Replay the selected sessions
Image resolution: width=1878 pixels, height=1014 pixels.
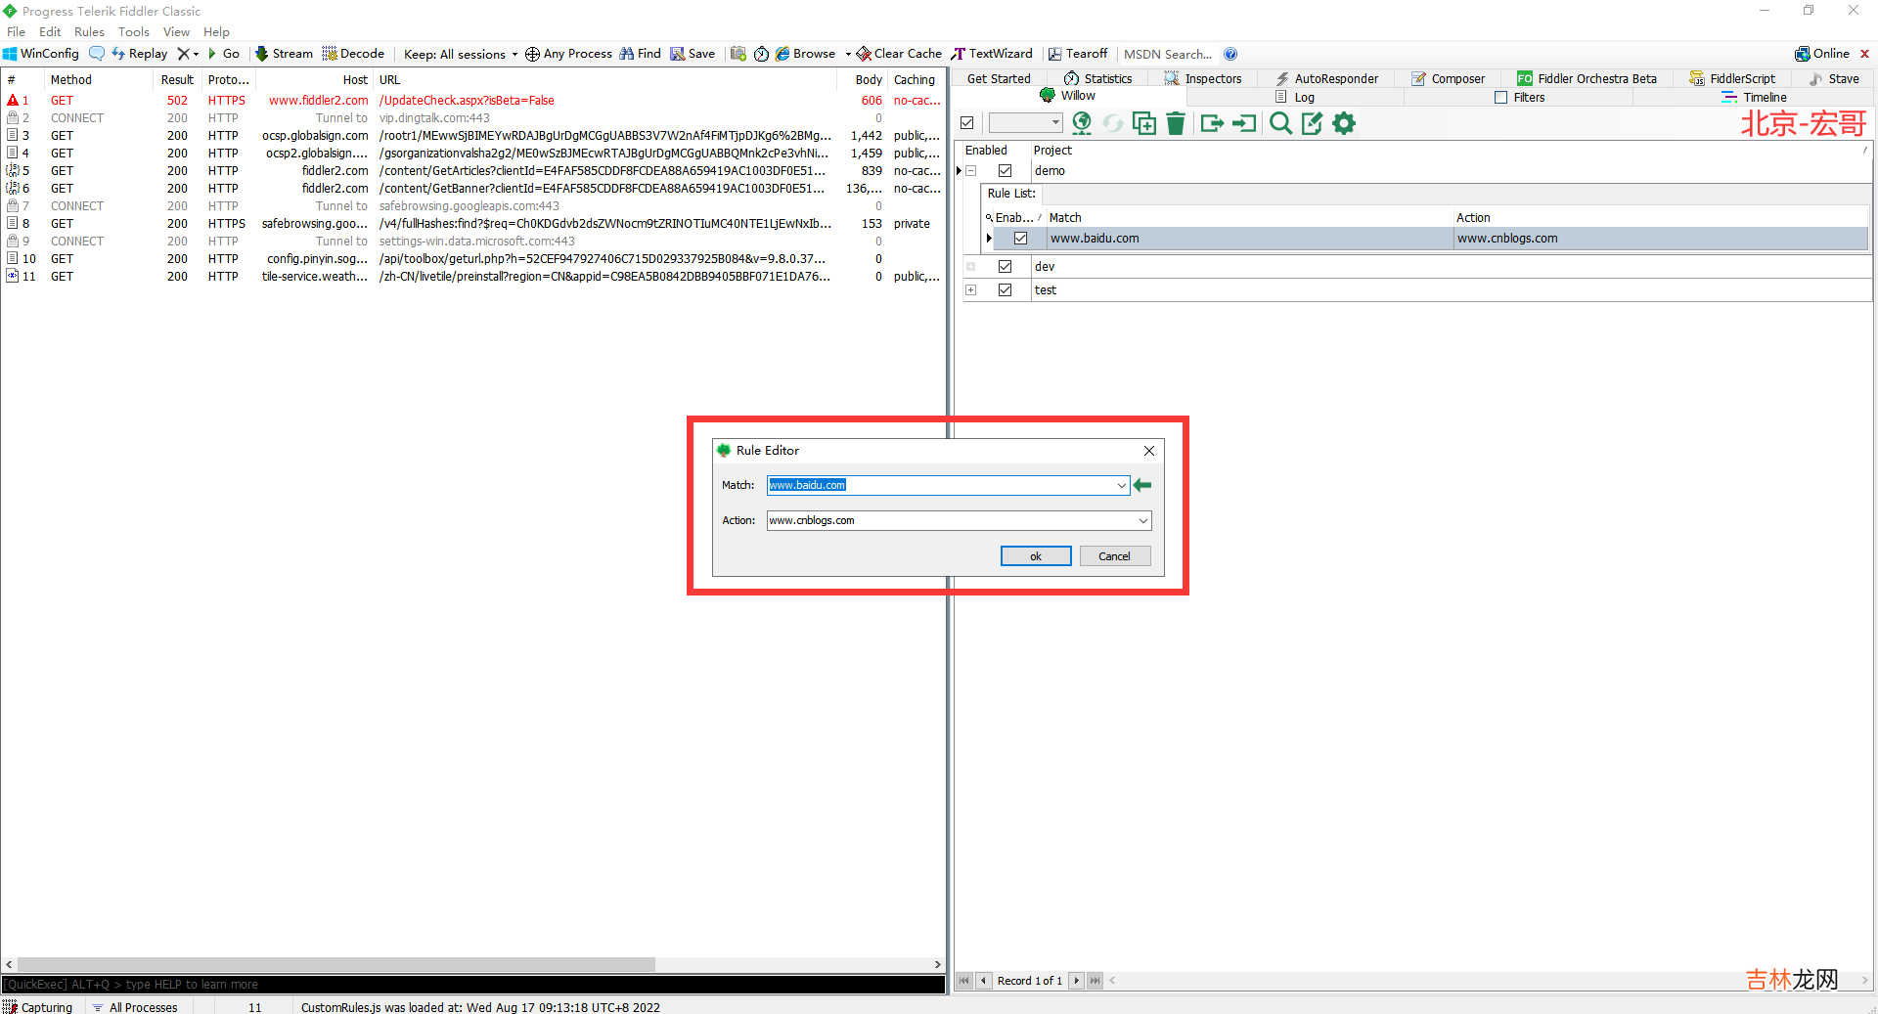pos(140,54)
